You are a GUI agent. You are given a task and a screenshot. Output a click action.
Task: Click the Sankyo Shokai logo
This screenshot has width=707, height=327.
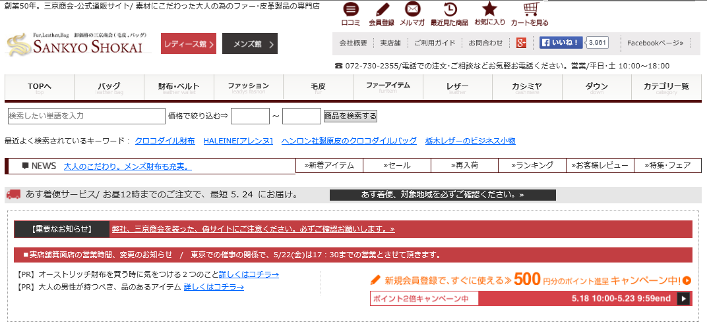[78, 43]
